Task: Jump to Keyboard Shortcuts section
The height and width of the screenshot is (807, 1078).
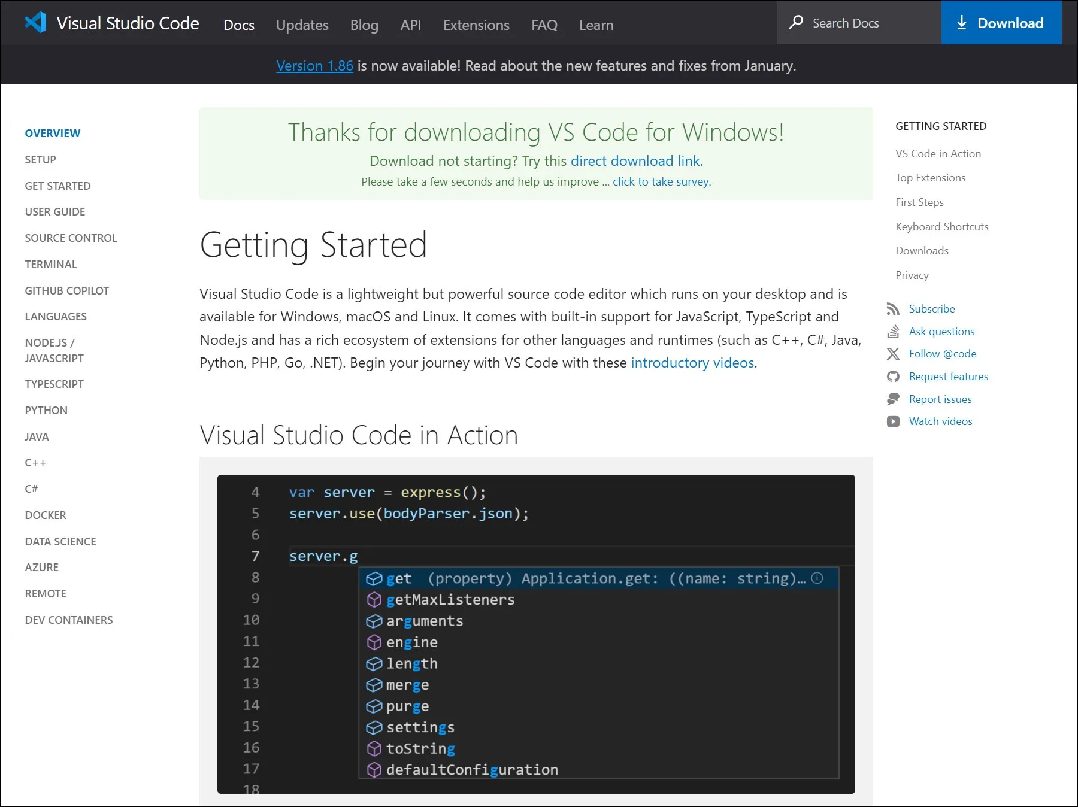Action: (x=941, y=227)
